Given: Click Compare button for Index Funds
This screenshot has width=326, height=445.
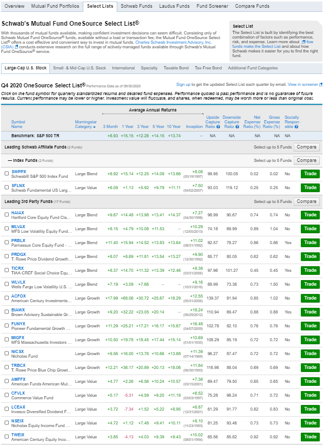Looking at the screenshot, I should click(x=306, y=160).
